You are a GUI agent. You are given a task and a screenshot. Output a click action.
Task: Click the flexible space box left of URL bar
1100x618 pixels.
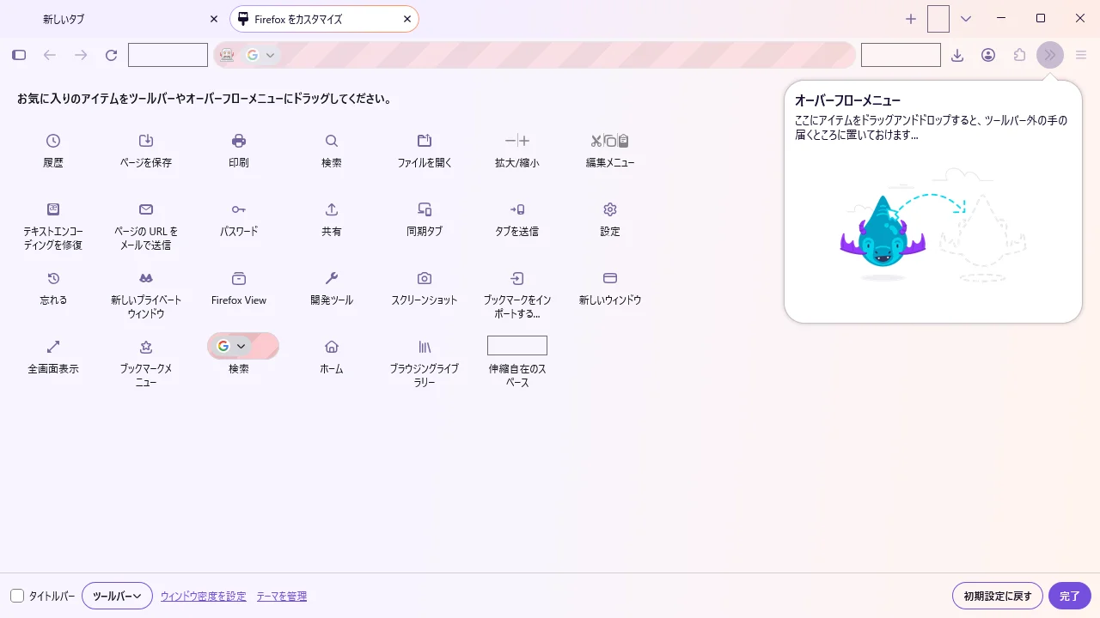(x=168, y=55)
